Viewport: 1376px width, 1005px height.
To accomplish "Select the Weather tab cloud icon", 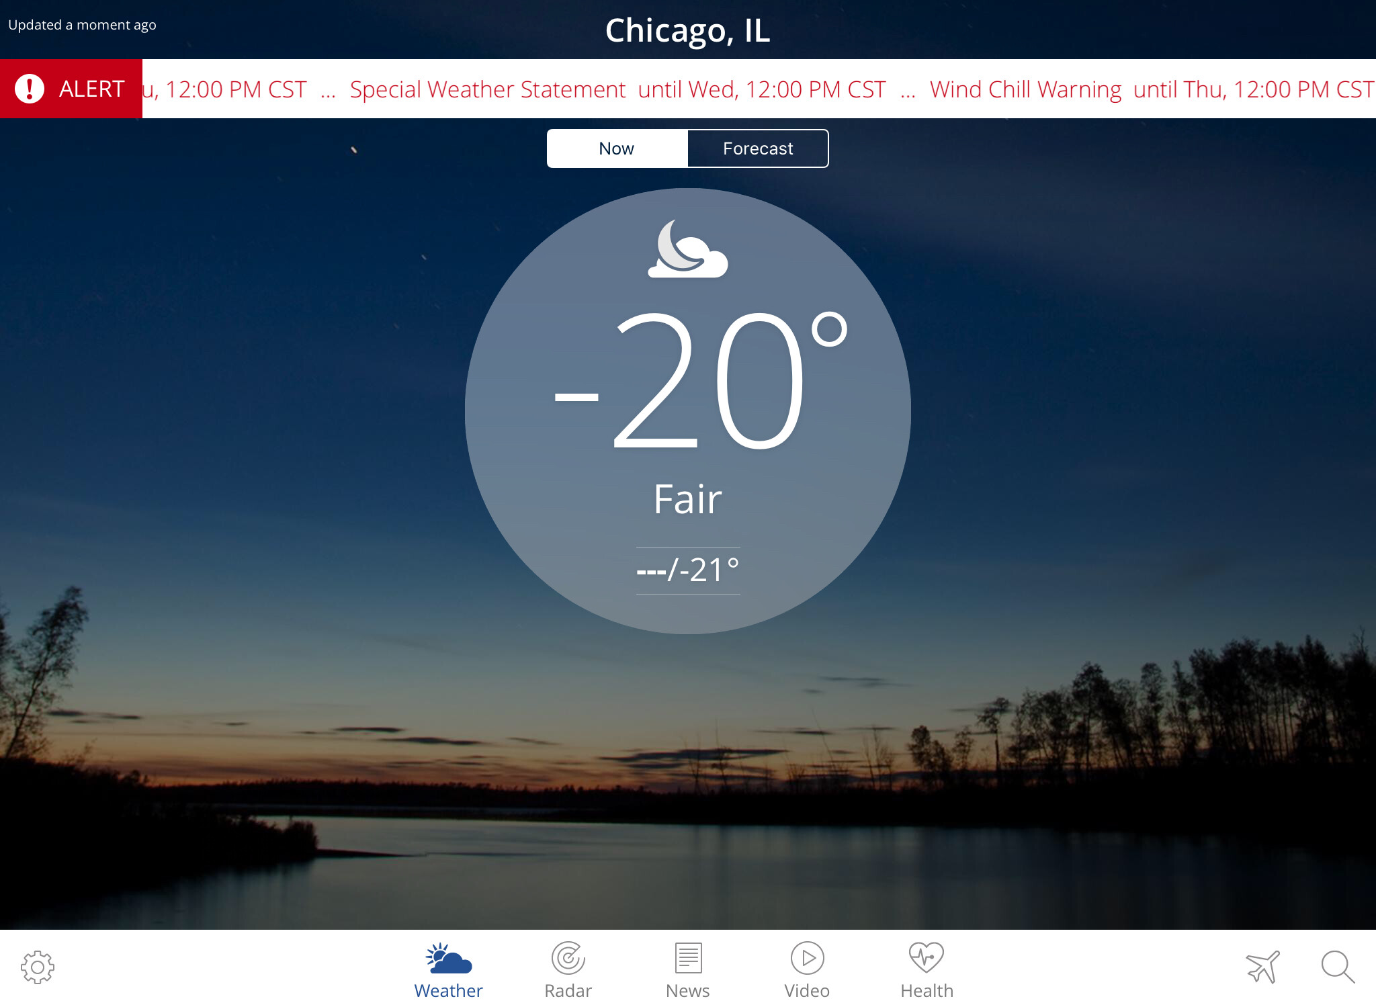I will pyautogui.click(x=448, y=959).
